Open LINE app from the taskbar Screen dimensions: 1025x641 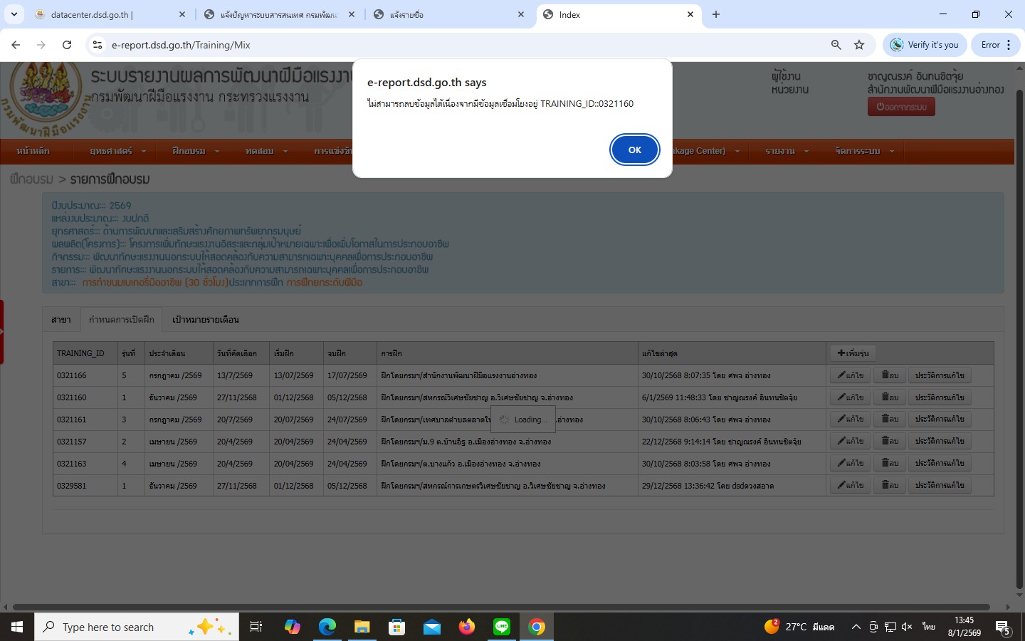(502, 627)
